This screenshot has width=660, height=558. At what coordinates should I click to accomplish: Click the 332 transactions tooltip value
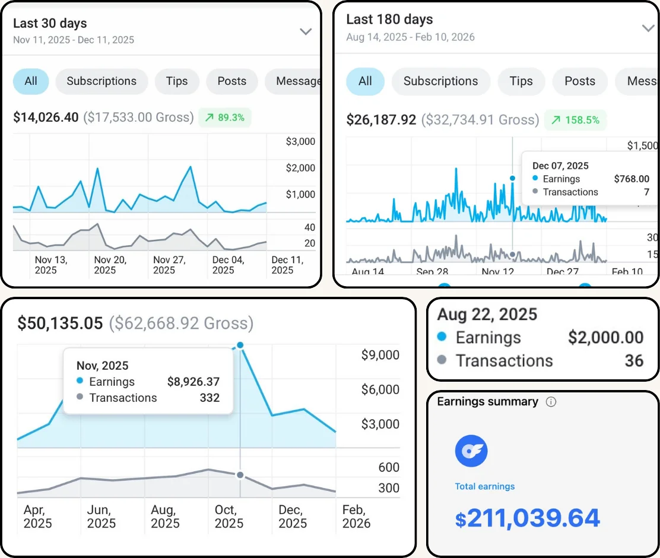[210, 398]
